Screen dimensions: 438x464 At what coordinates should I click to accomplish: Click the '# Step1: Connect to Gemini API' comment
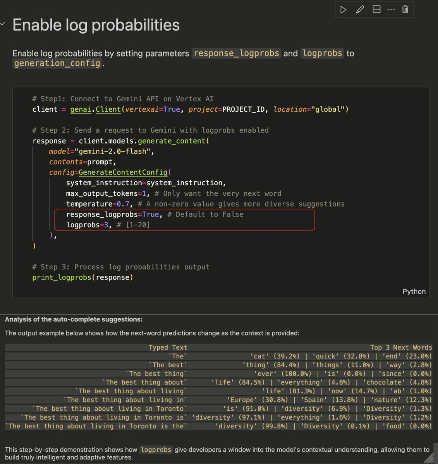(x=123, y=99)
